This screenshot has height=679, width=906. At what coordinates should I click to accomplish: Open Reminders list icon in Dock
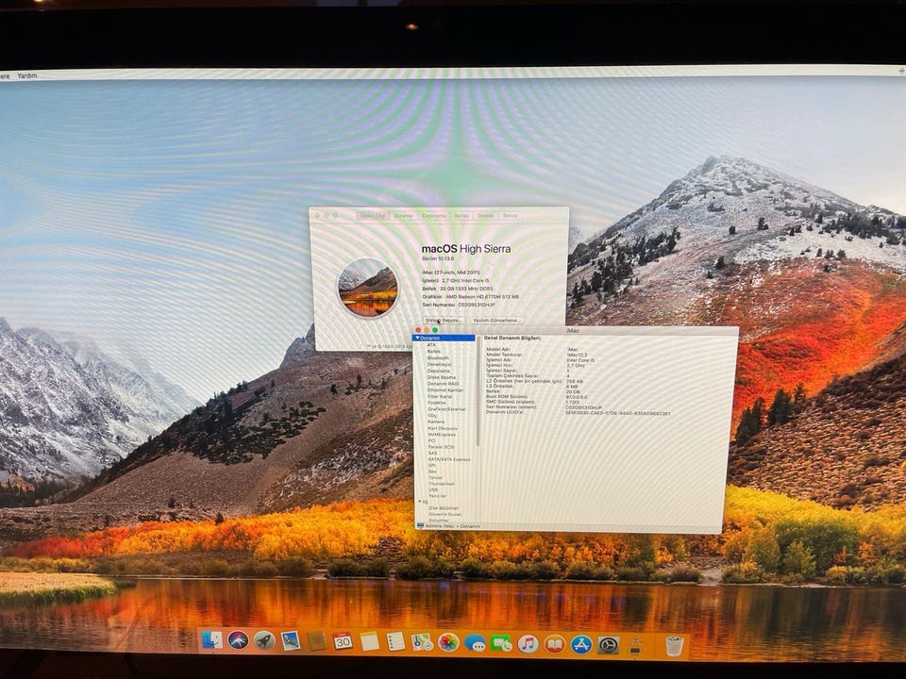(395, 641)
